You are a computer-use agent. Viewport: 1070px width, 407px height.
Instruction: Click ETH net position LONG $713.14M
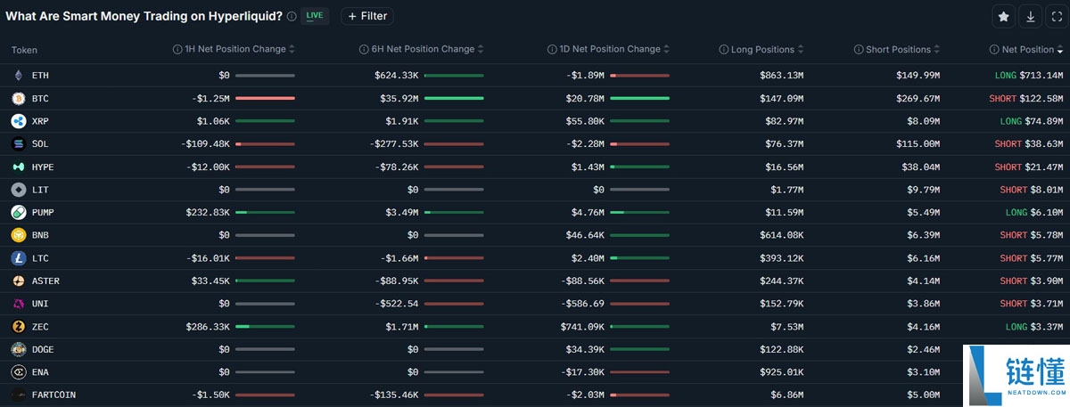click(x=1028, y=76)
